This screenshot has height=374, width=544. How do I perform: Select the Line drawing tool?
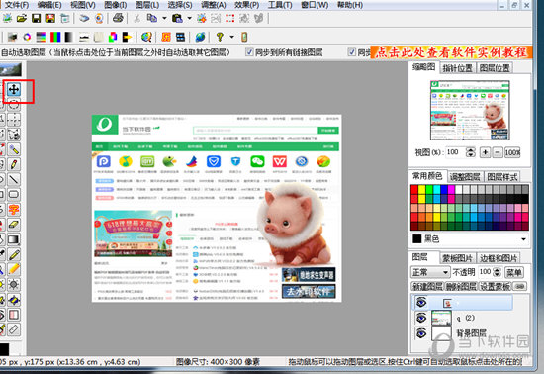click(14, 180)
